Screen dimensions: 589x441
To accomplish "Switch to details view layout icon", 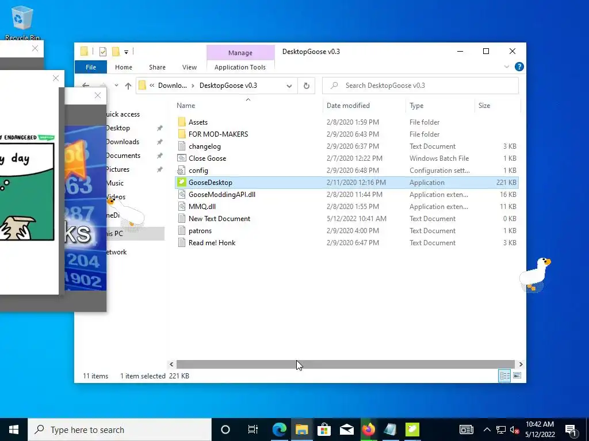I will (504, 376).
